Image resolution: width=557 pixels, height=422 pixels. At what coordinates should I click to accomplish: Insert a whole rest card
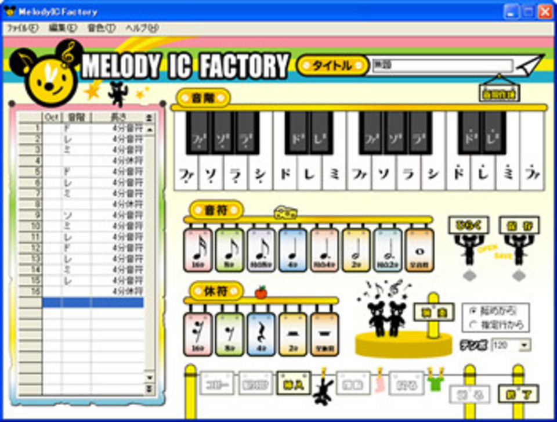coord(325,334)
